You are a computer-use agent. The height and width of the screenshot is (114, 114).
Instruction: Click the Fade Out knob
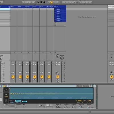[65, 107]
